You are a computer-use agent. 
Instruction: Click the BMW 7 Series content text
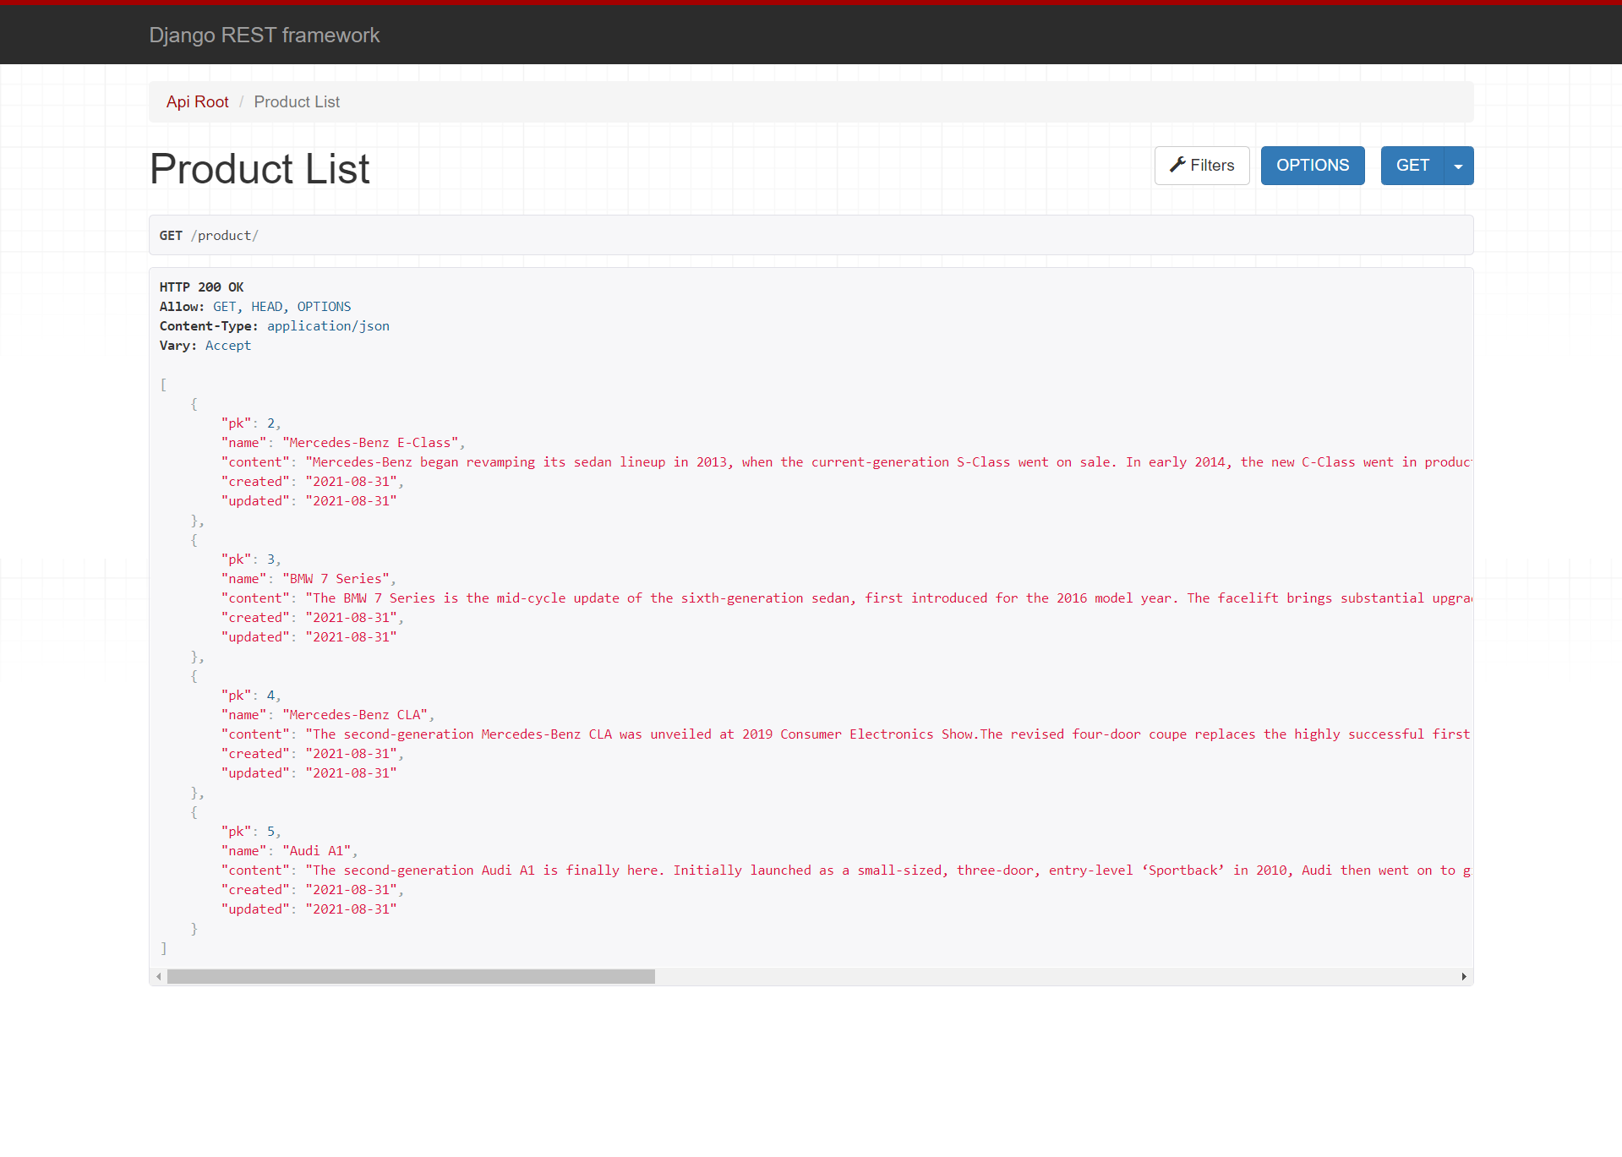[887, 598]
